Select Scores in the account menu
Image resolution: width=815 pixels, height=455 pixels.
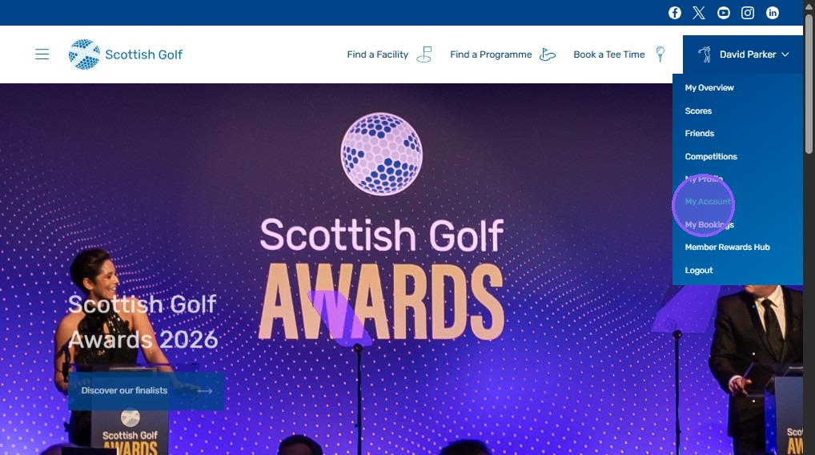(x=698, y=111)
